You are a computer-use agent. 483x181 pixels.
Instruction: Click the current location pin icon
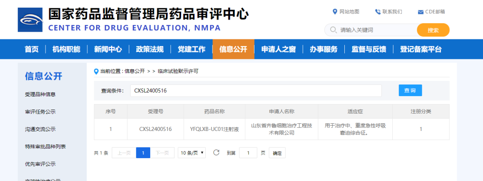click(x=96, y=71)
